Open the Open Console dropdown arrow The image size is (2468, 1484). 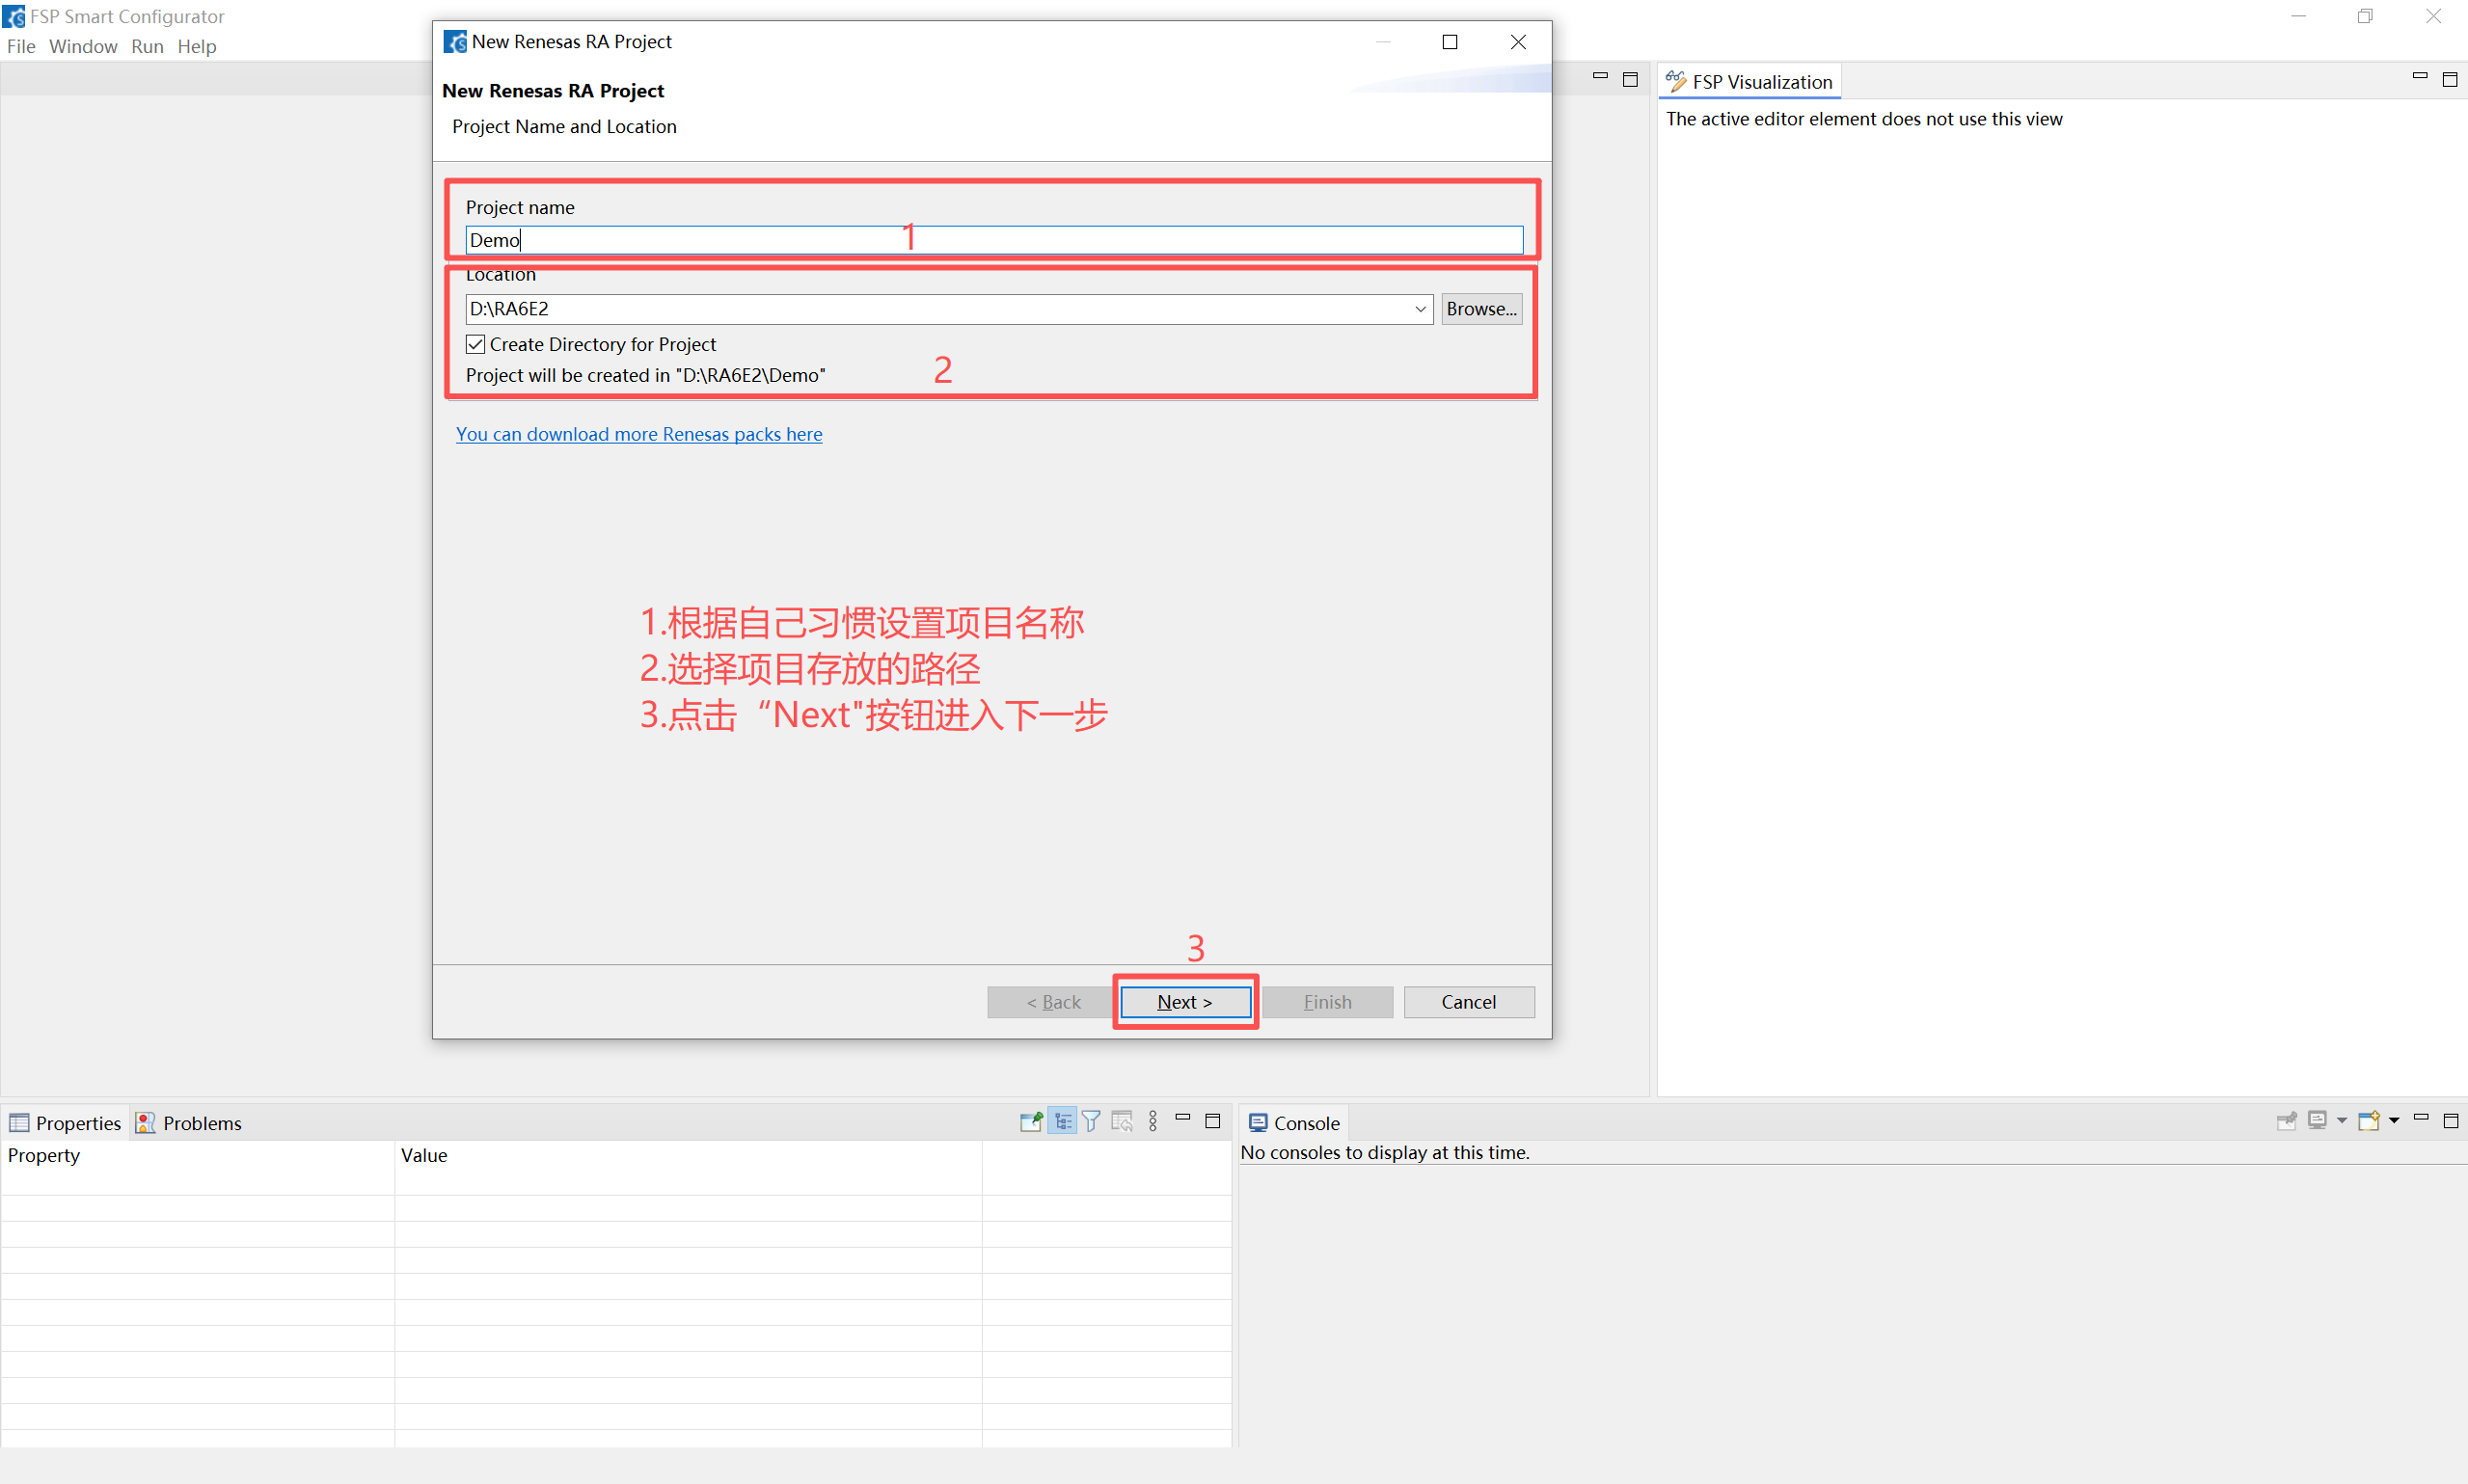click(x=2394, y=1121)
